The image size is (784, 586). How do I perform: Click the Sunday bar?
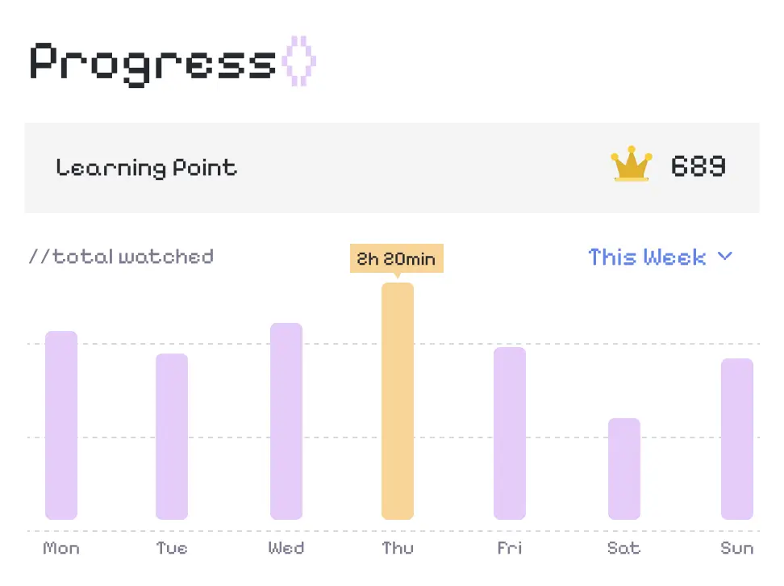736,438
